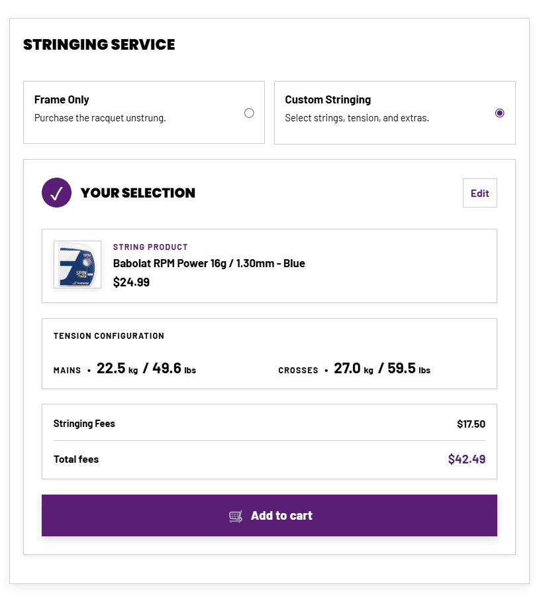537x596 pixels.
Task: Click the STRING PRODUCT label
Action: pos(150,247)
